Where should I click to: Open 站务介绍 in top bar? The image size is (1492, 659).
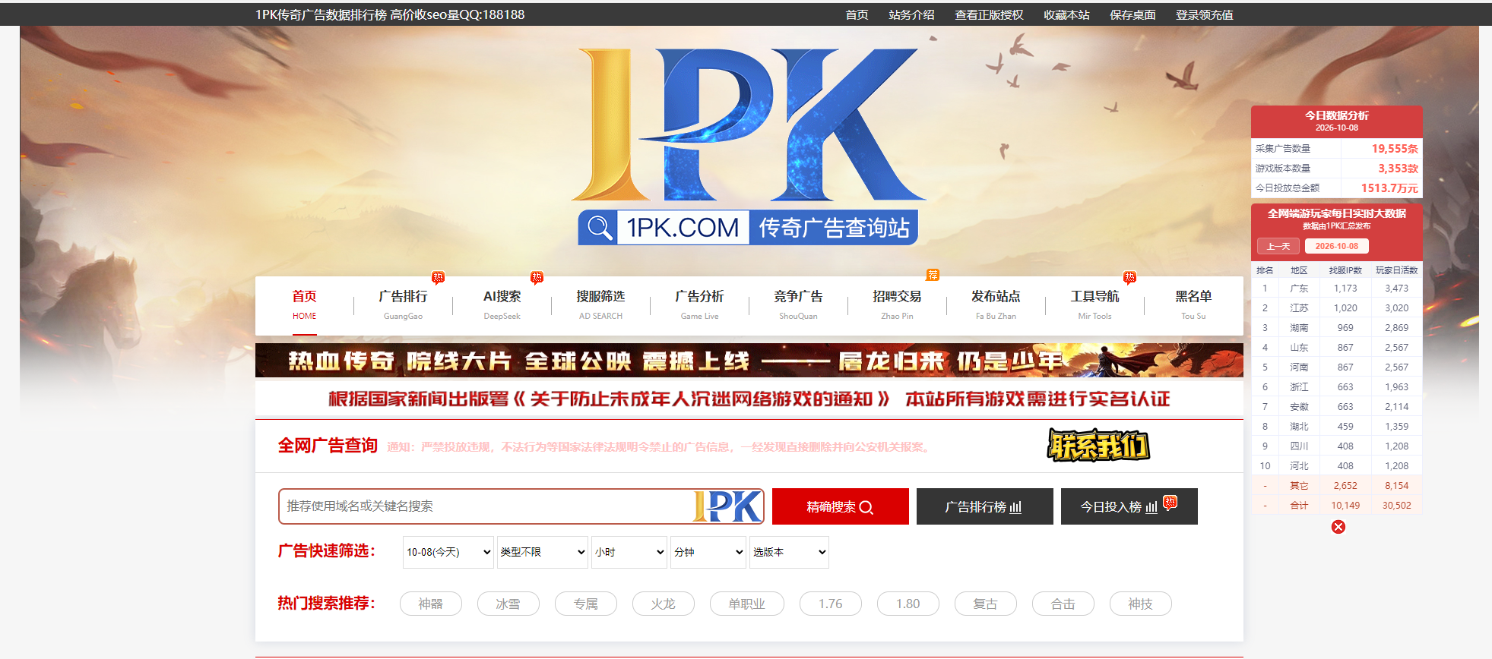coord(911,14)
